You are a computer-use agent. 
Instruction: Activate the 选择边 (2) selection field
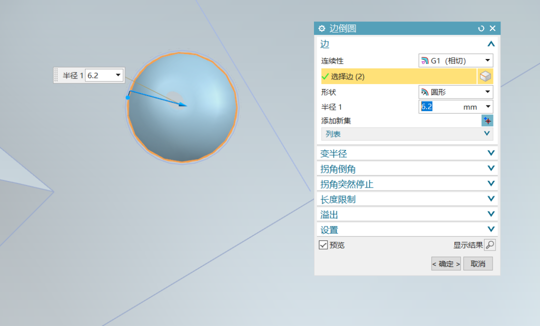(x=390, y=76)
